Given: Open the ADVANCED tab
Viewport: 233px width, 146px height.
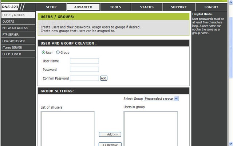Looking at the screenshot, I should coord(83,7).
